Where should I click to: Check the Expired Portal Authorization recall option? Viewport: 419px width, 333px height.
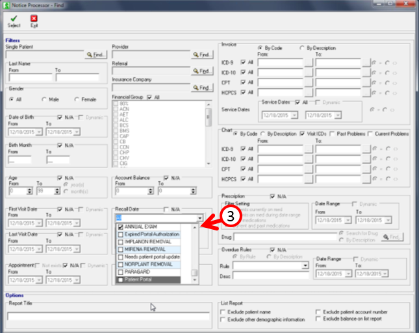click(x=120, y=234)
